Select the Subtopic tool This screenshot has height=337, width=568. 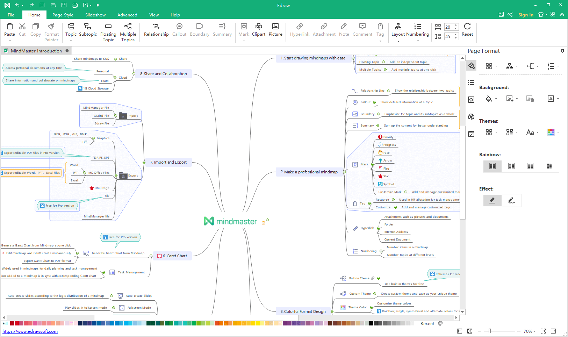[x=88, y=27]
